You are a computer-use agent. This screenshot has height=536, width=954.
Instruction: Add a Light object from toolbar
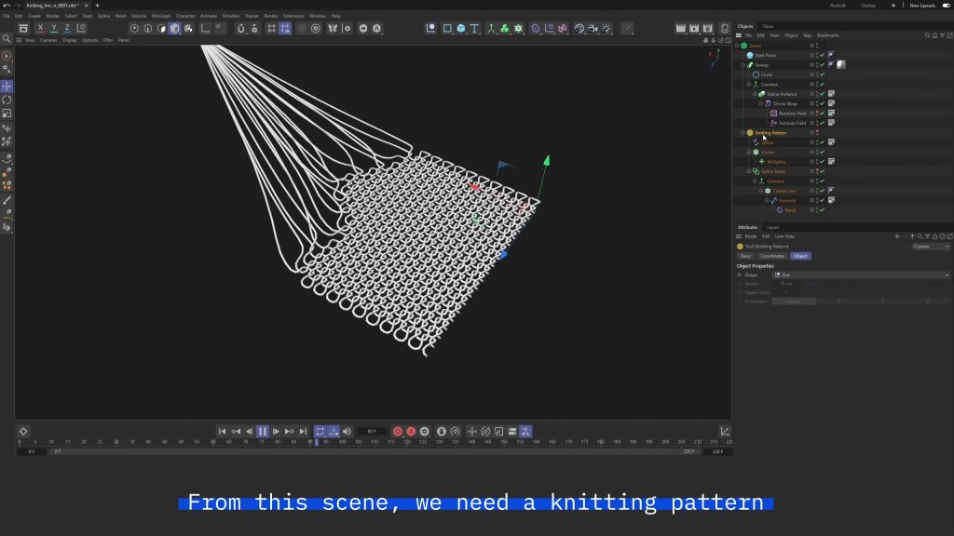pos(606,28)
